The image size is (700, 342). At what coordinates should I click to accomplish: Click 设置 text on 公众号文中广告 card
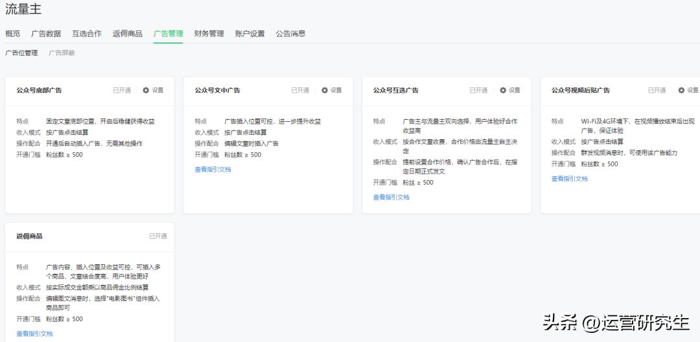[336, 90]
